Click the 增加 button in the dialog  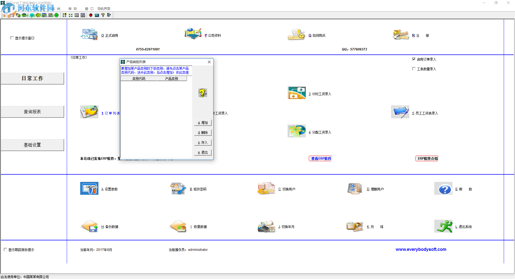(203, 123)
